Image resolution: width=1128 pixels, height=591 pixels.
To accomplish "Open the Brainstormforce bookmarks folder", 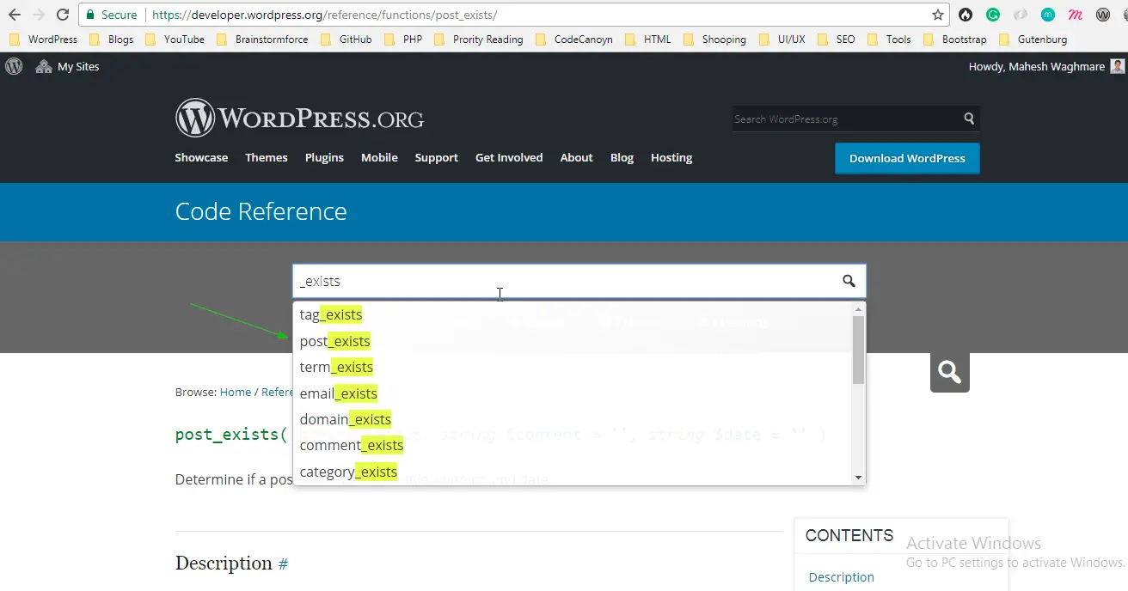I will point(262,39).
